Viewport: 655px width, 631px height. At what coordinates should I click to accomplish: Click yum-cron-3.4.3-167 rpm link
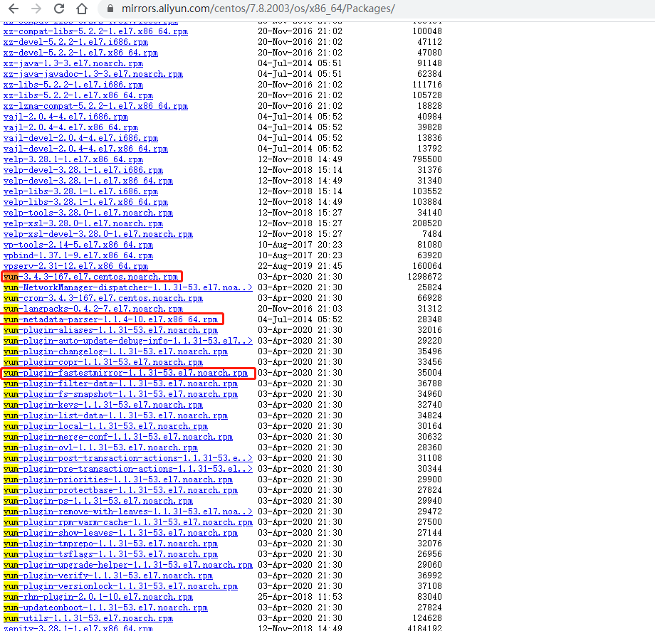[x=103, y=298]
